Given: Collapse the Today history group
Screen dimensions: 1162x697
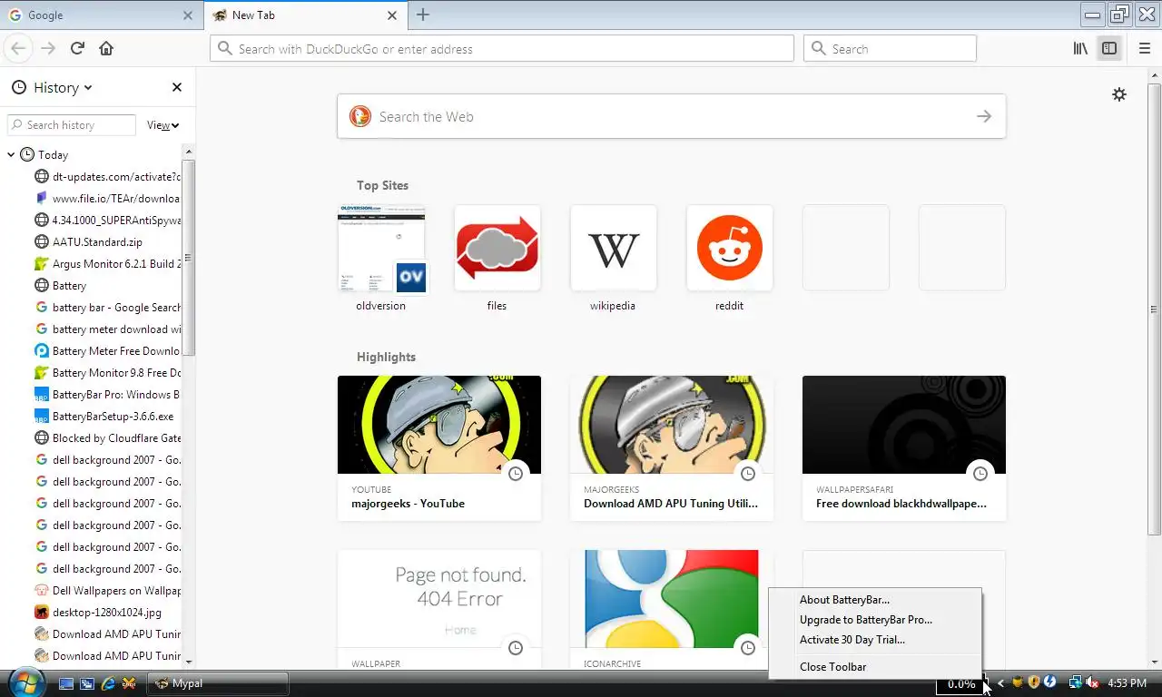Looking at the screenshot, I should coord(11,155).
